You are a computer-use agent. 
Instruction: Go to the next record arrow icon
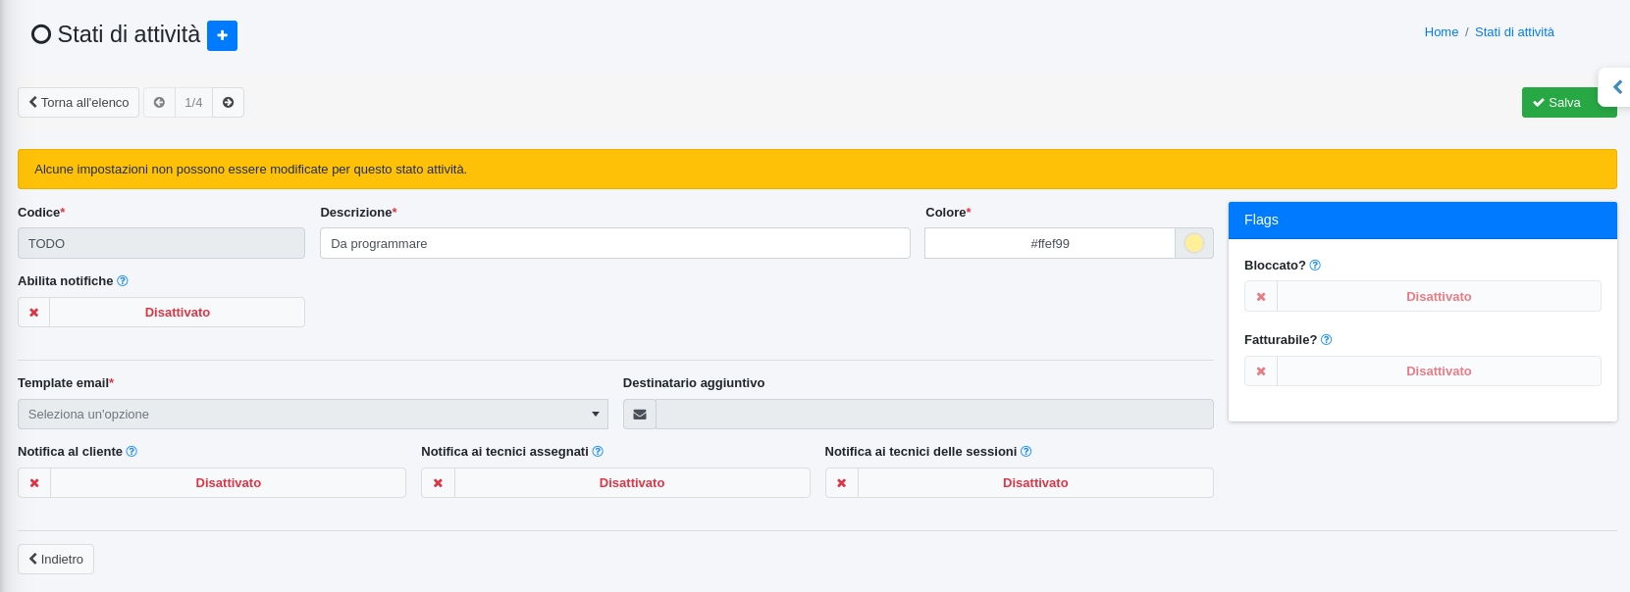pos(228,103)
